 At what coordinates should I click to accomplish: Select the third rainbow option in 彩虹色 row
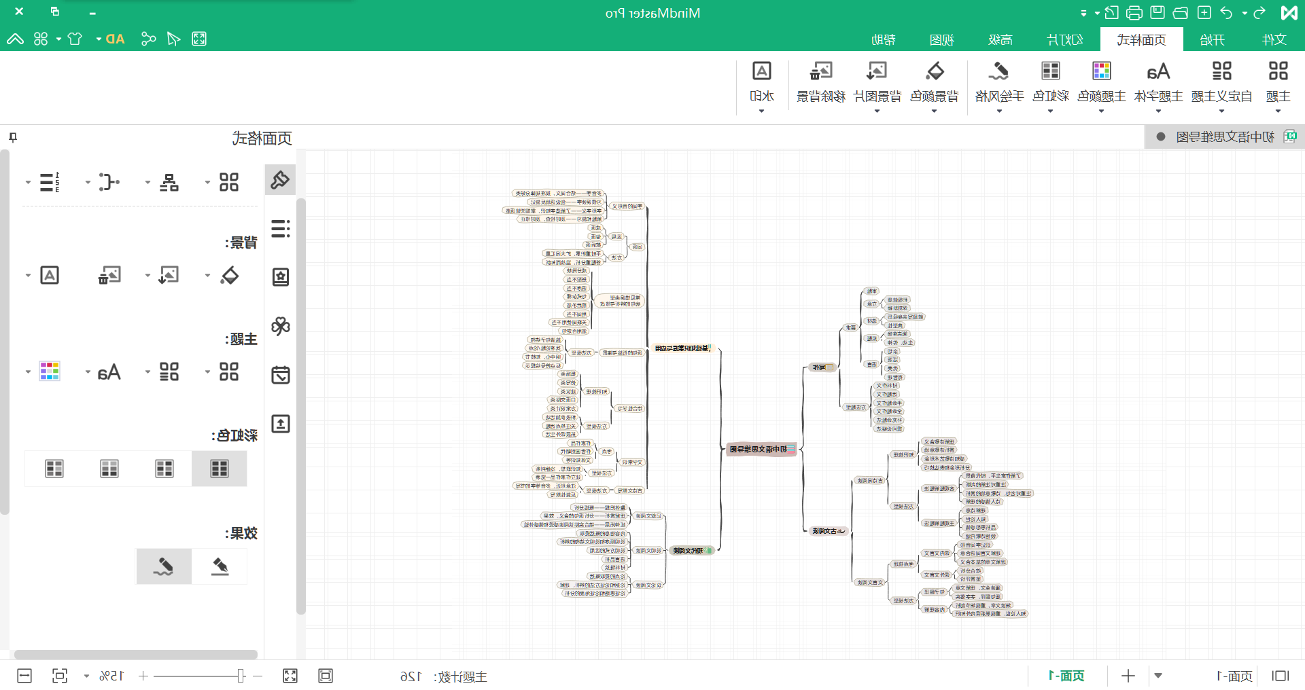[109, 469]
